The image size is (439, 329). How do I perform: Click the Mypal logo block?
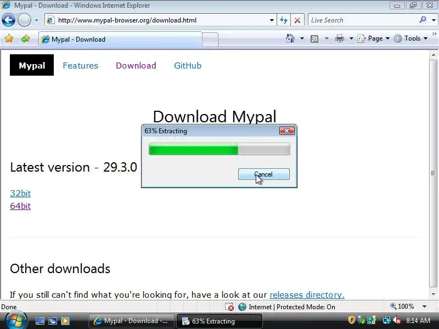[32, 65]
